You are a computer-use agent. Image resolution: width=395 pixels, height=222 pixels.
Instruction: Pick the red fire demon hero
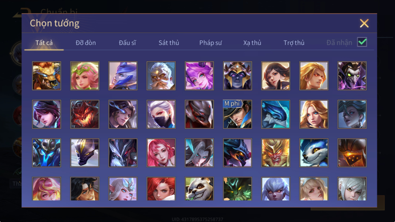click(85, 114)
